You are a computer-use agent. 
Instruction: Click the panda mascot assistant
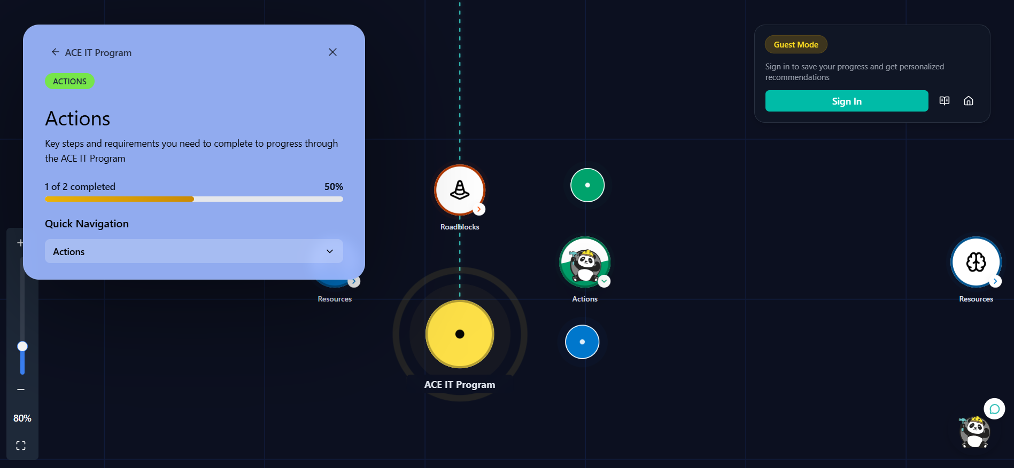click(x=974, y=432)
